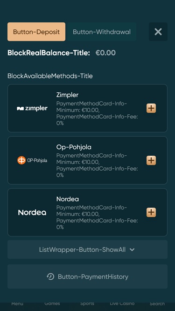Click the plus icon for Nordea
This screenshot has height=311, width=175.
coord(151,212)
